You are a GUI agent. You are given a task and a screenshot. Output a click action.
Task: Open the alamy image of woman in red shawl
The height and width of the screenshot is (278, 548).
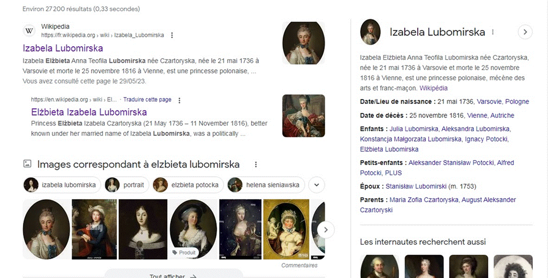click(94, 229)
